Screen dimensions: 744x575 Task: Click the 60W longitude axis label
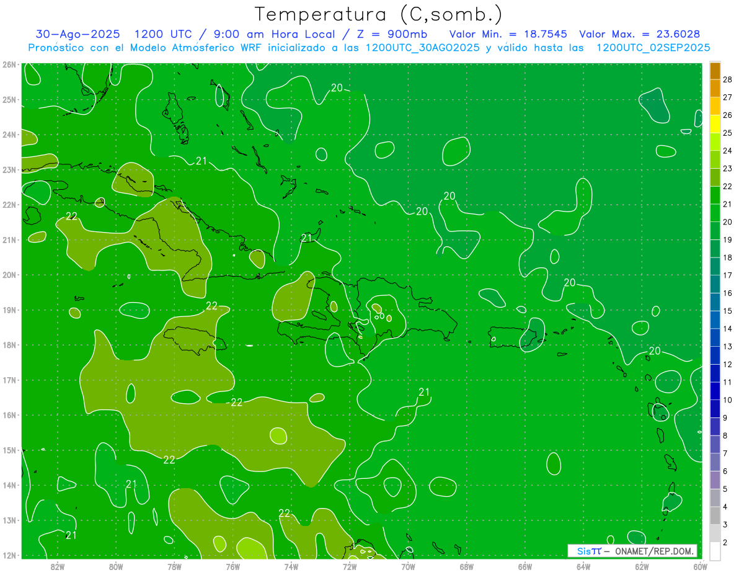[x=699, y=566]
